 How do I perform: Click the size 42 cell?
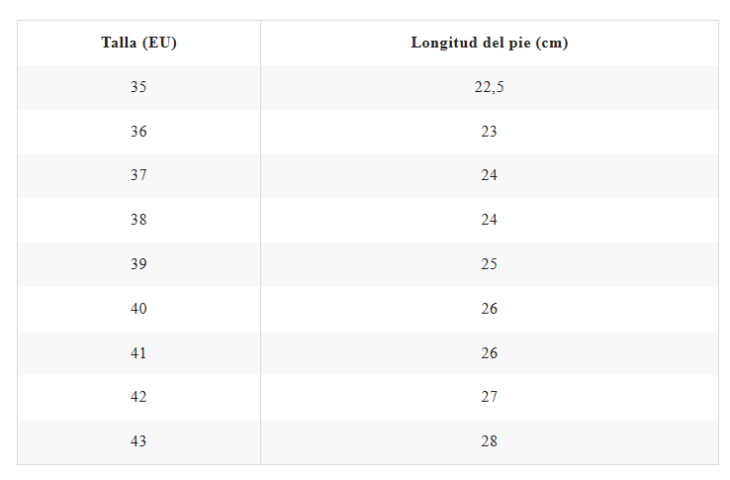138,397
